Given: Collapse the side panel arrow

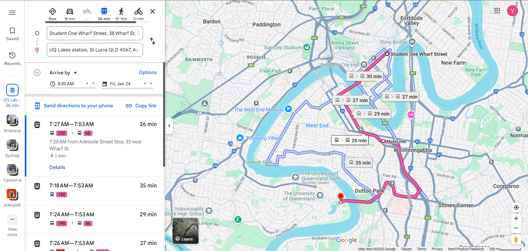Looking at the screenshot, I should coord(169,126).
